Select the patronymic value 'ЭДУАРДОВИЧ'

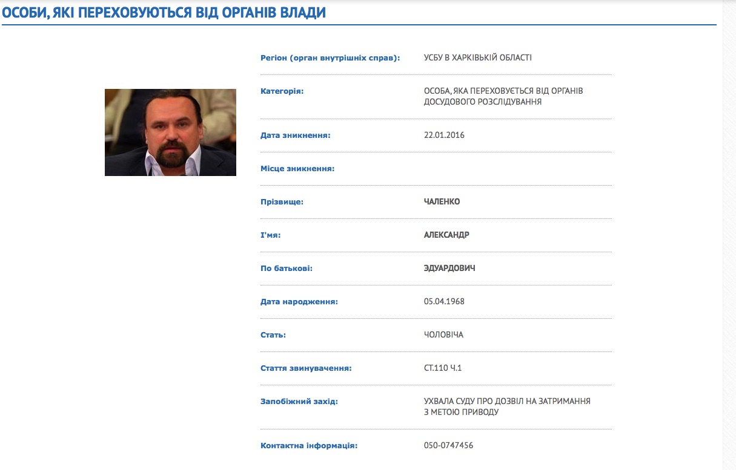click(449, 268)
